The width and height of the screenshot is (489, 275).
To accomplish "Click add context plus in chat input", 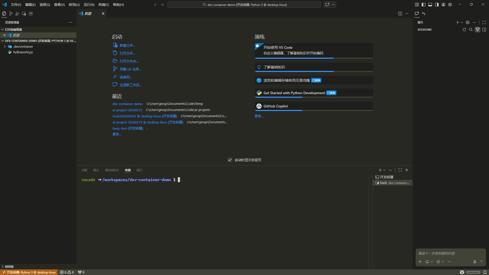I will (420, 262).
